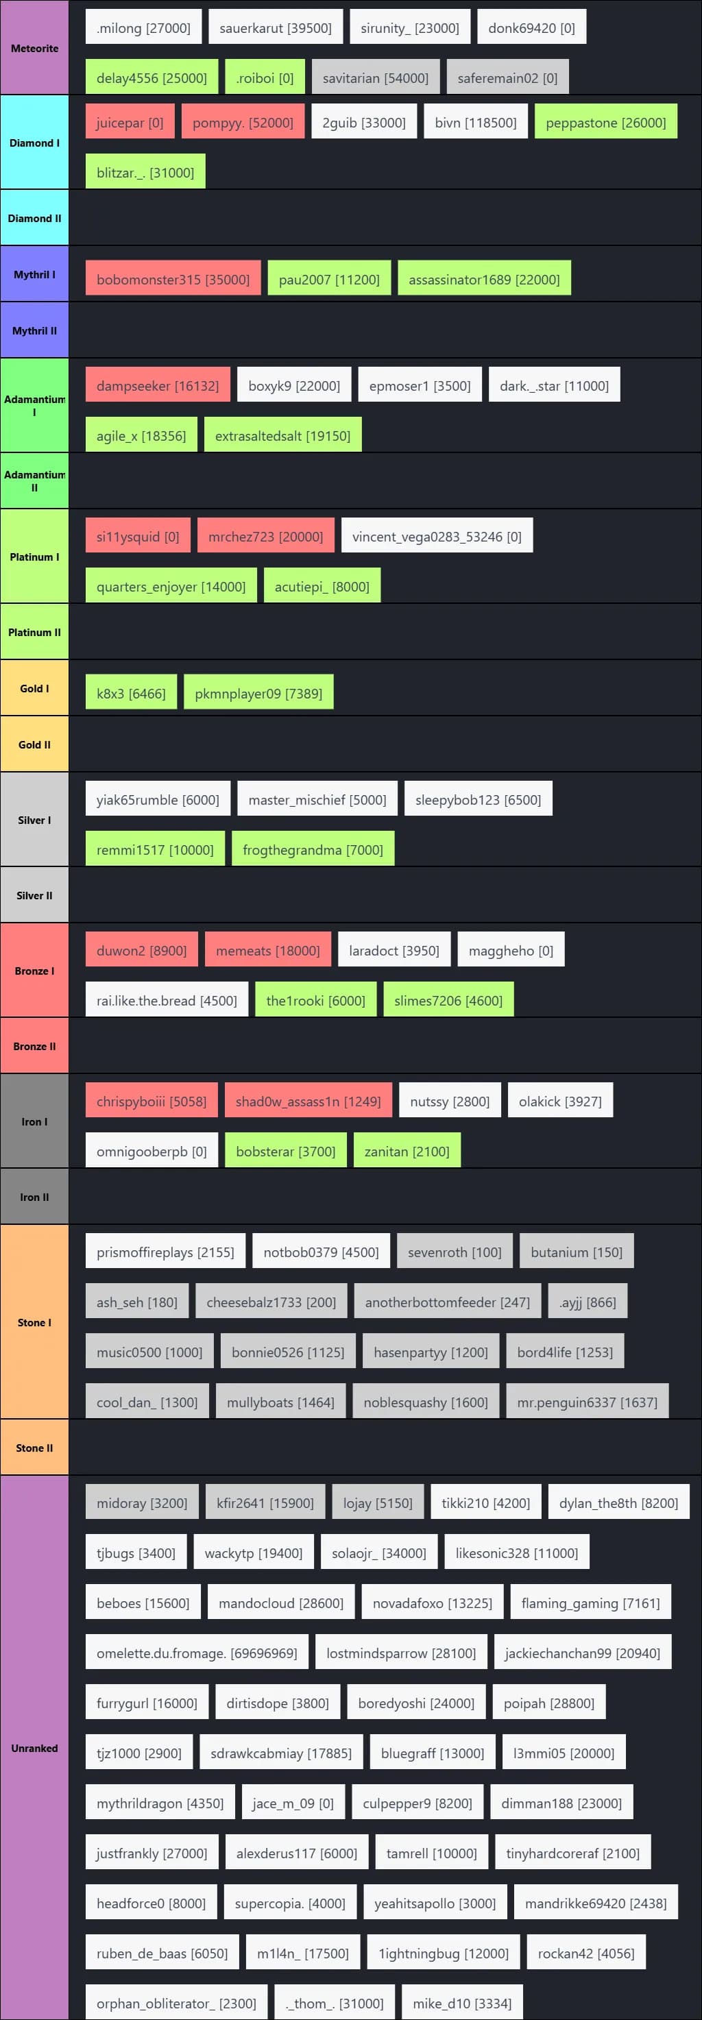
Task: Click the frogthegrandma [7000] tile
Action: pyautogui.click(x=312, y=850)
